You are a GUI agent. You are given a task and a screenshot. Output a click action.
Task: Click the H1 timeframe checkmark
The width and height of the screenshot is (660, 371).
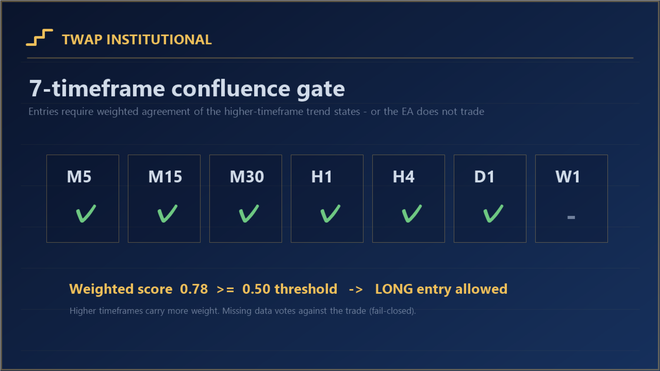331,214
